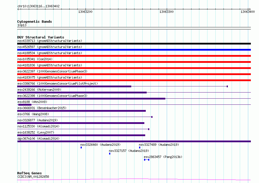Select the purple bar under esv3666931

[x=81, y=111]
